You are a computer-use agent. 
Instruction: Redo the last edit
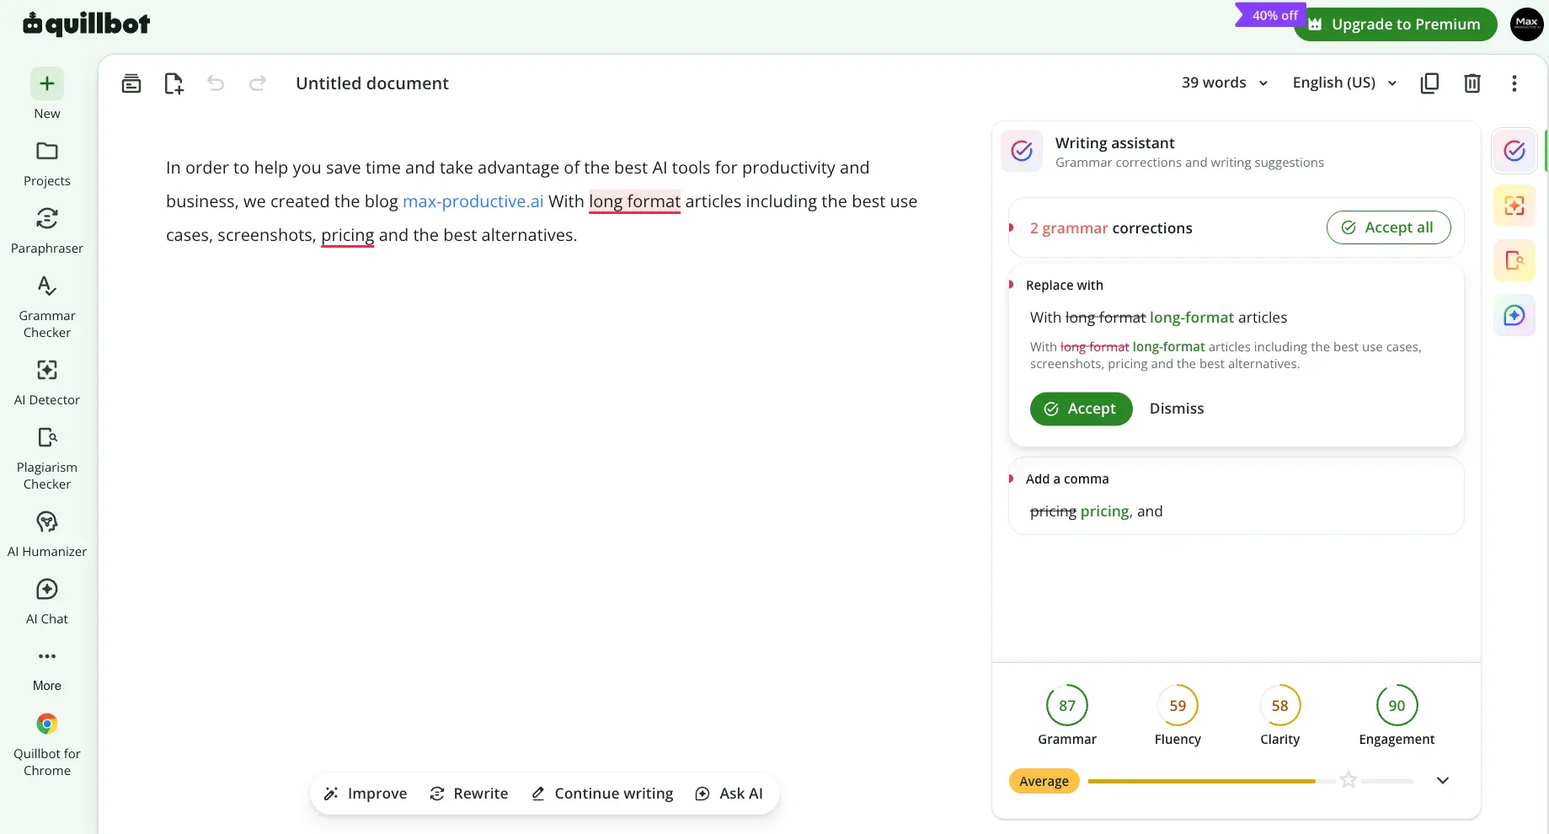coord(258,83)
